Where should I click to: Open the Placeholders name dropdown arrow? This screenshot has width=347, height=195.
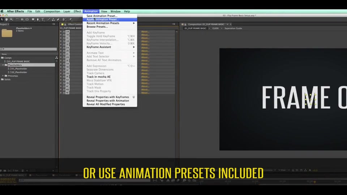tap(31, 28)
